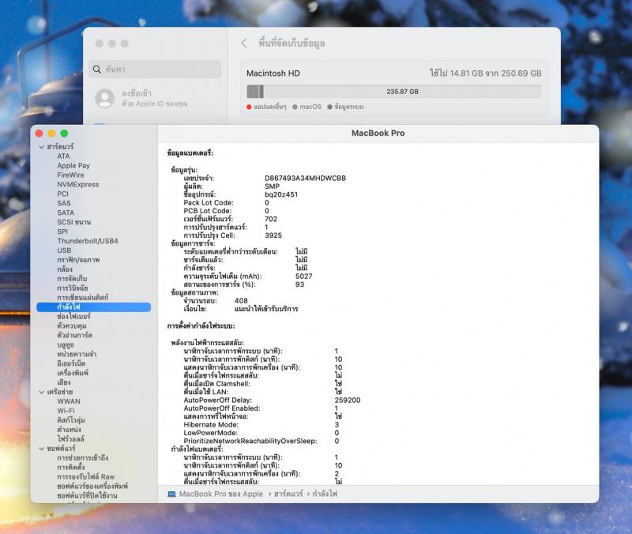The image size is (632, 534).
Task: Select การวินิจฉัย entry
Action: click(73, 288)
